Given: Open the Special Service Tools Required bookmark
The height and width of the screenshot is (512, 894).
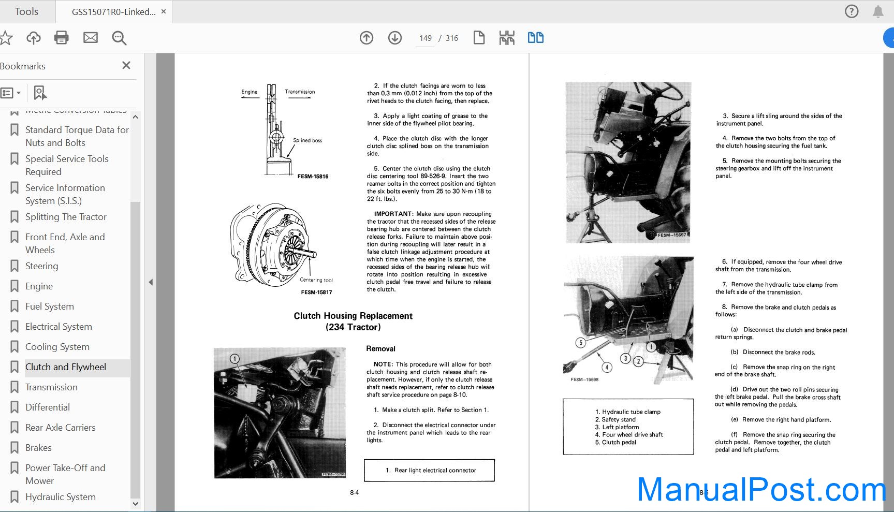Looking at the screenshot, I should coord(67,165).
